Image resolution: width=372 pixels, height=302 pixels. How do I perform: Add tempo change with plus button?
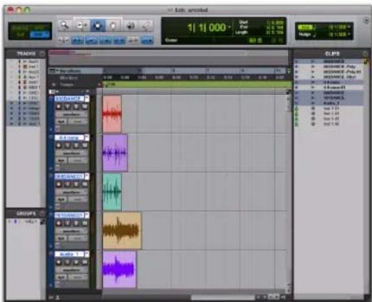point(99,85)
